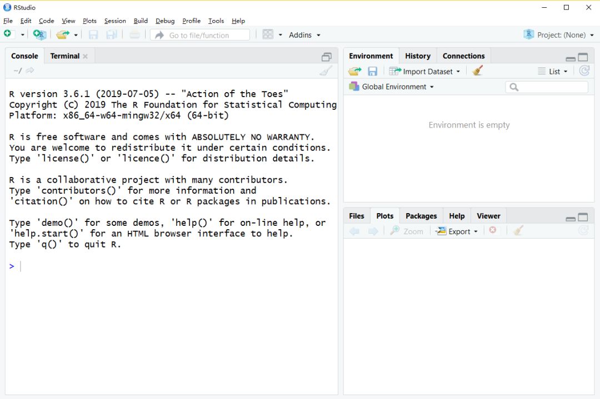Open the Addins dropdown
This screenshot has width=600, height=399.
(x=304, y=35)
